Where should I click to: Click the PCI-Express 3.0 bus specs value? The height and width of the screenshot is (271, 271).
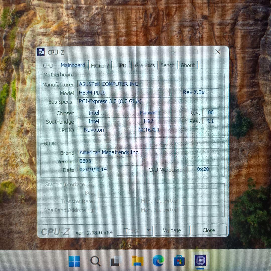pyautogui.click(x=148, y=101)
